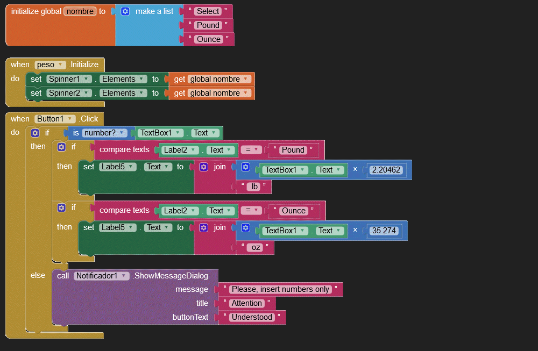Click the nombre variable name field
The image size is (538, 351).
tap(80, 11)
